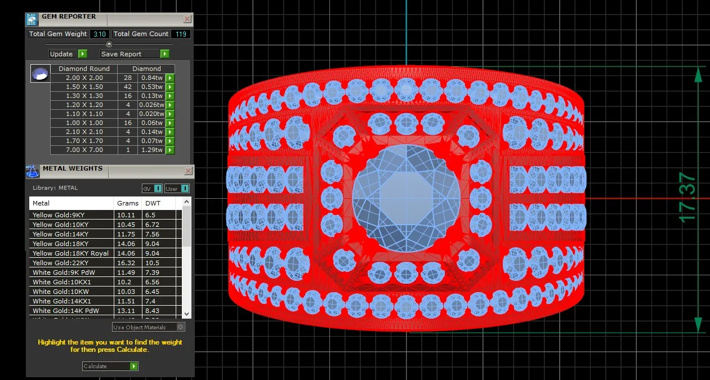Click green arrow for 1.30 X 1.30 row

coord(170,96)
